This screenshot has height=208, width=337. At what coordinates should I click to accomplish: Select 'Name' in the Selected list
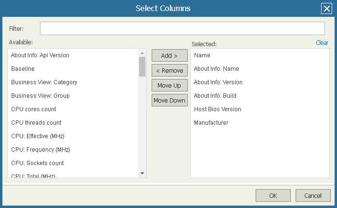[x=260, y=55]
